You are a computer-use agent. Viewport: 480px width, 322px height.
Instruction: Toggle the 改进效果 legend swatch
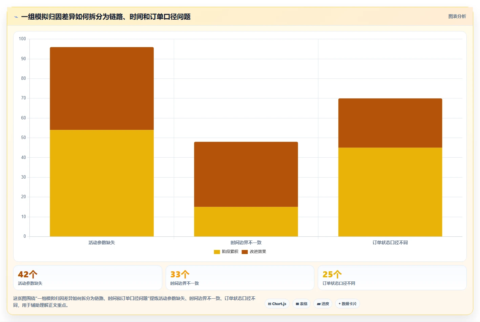tap(245, 252)
